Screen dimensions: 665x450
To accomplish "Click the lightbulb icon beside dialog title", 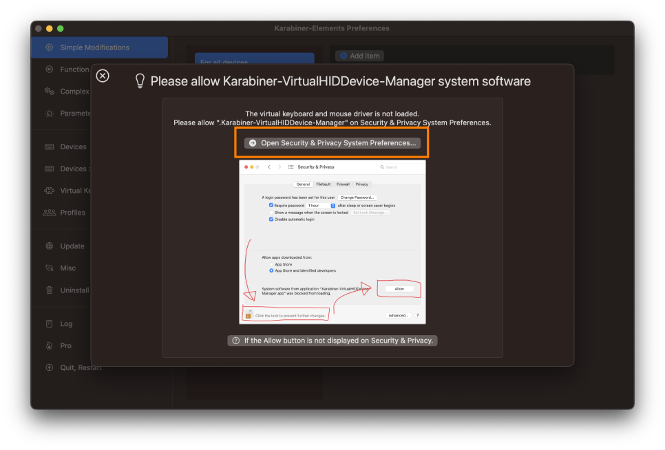I will 140,81.
